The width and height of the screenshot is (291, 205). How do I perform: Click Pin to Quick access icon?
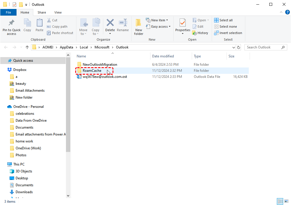point(12,22)
